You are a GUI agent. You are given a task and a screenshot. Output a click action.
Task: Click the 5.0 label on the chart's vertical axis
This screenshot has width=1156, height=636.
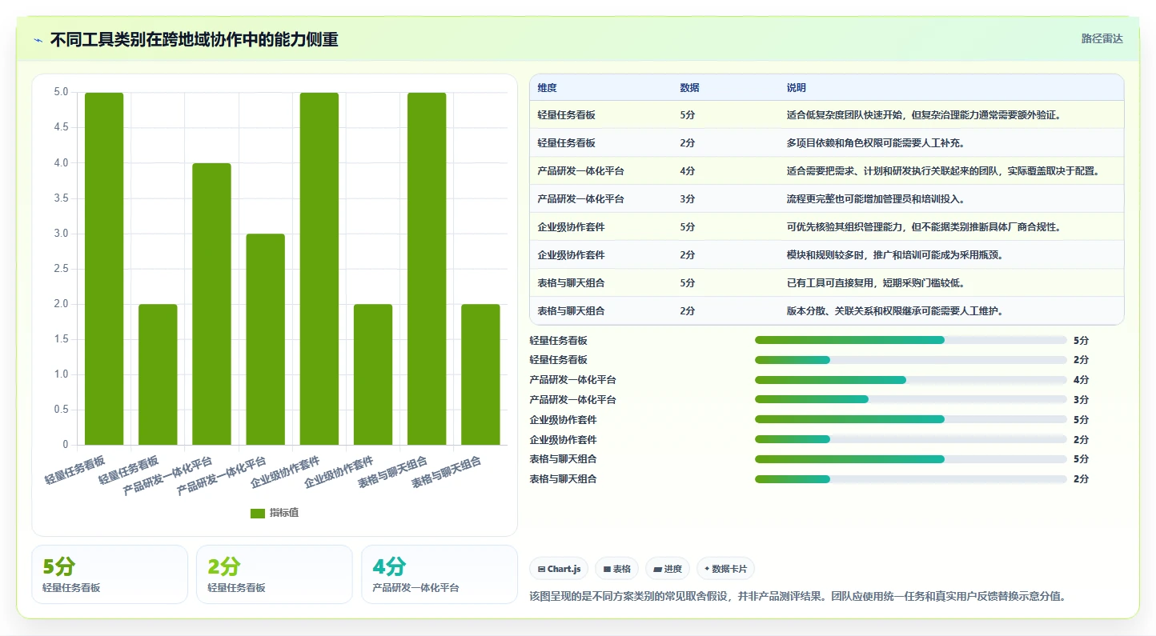pos(61,92)
